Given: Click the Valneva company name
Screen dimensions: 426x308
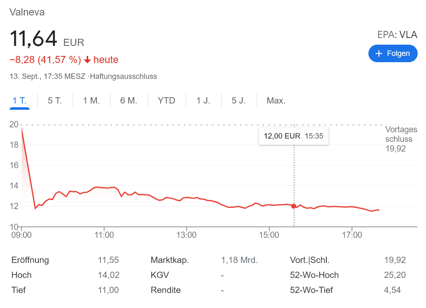Looking at the screenshot, I should click(27, 12).
